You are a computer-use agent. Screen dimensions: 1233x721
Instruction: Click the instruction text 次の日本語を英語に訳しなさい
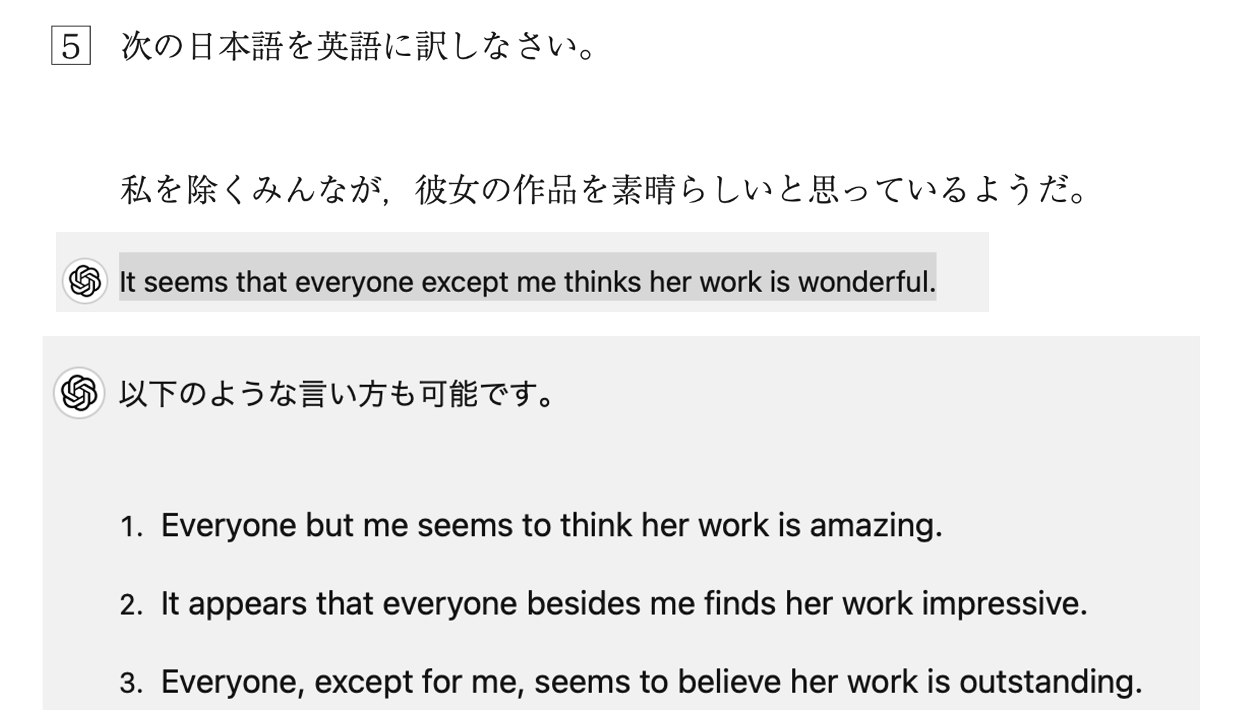coord(358,46)
